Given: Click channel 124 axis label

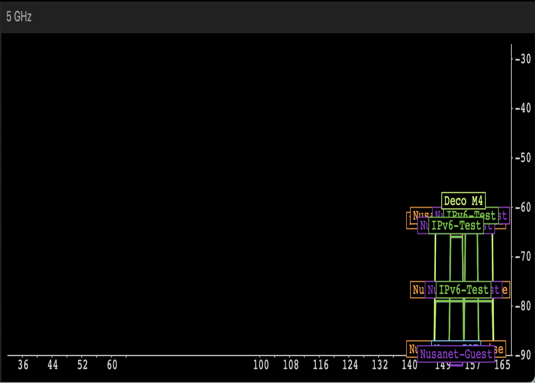Looking at the screenshot, I should [350, 365].
